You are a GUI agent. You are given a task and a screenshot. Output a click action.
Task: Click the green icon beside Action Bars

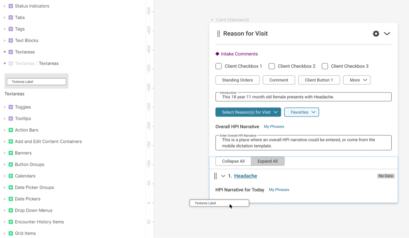(x=11, y=130)
